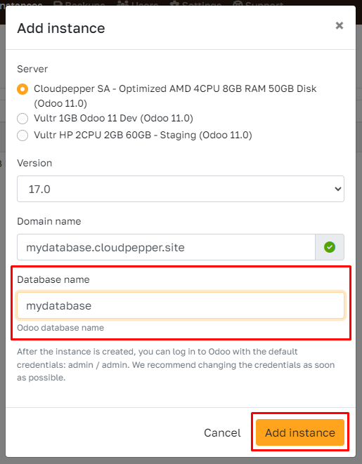Click the default credentials admin / admin note
This screenshot has height=464, width=362.
click(176, 364)
